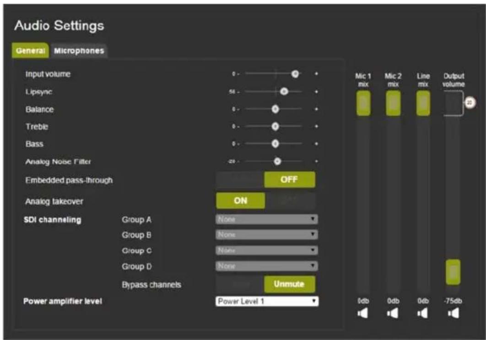The image size is (486, 340).
Task: Click the Balance slider knob
Action: (x=275, y=109)
